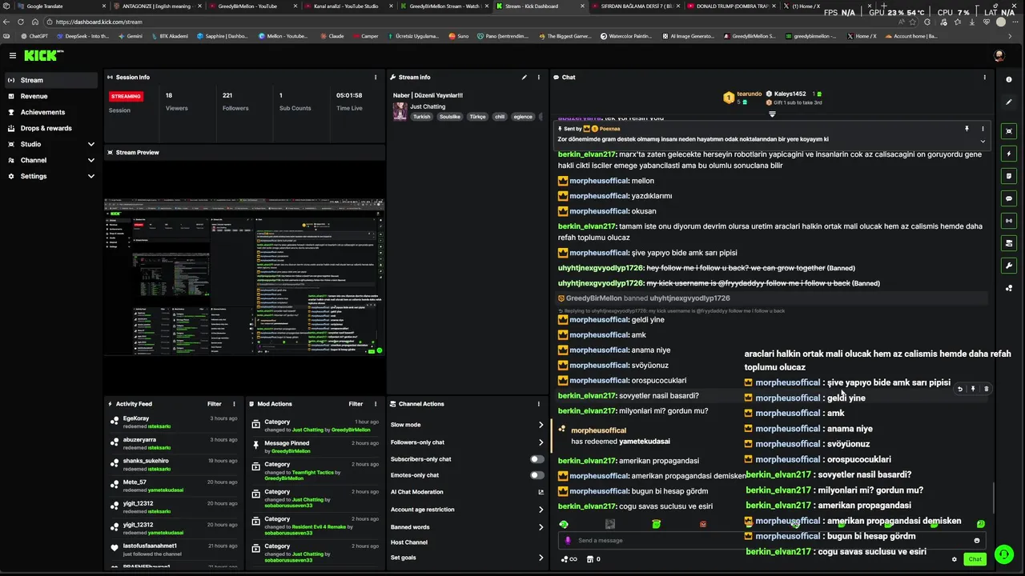
Task: Click the pin icon on hovered chat message
Action: point(973,389)
